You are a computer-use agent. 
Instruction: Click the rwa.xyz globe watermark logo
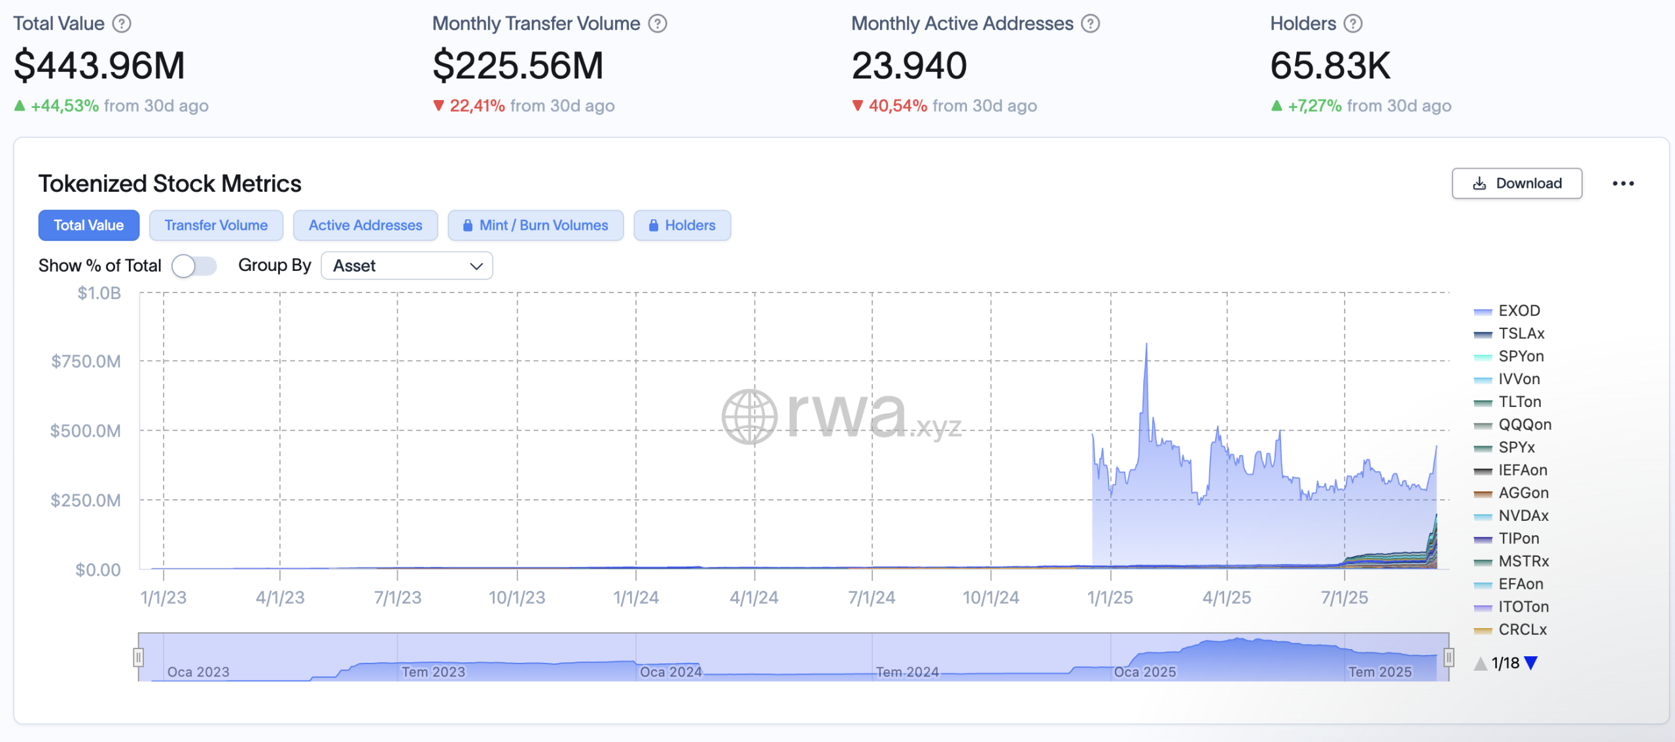click(749, 417)
